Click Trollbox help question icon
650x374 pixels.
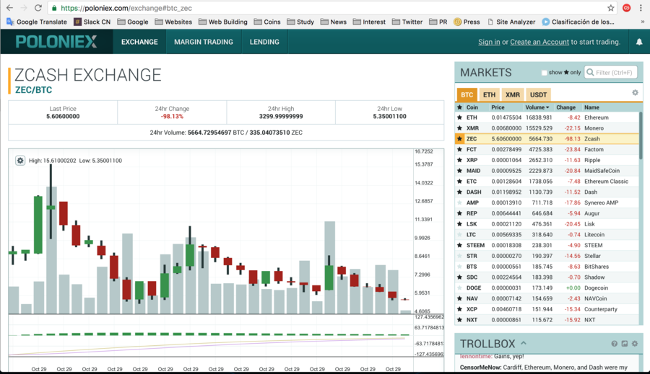pos(615,344)
